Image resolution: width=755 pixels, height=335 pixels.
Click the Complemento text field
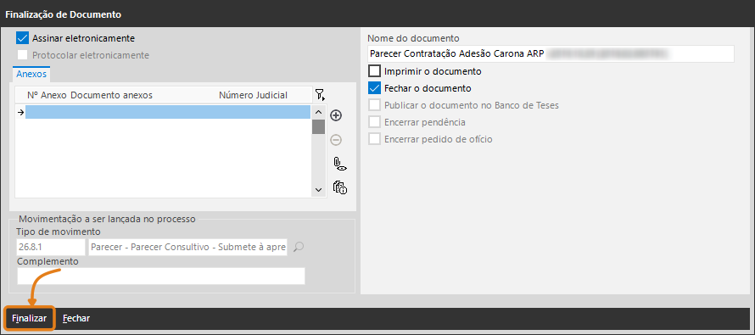click(161, 276)
